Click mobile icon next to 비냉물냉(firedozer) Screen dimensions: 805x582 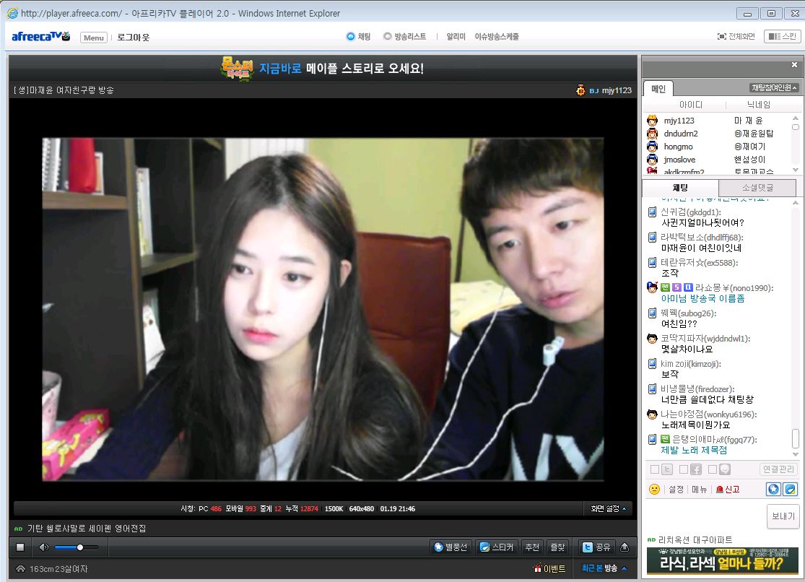(652, 389)
